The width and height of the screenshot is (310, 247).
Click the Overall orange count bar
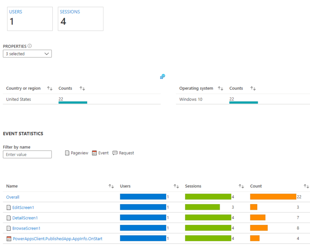273,197
